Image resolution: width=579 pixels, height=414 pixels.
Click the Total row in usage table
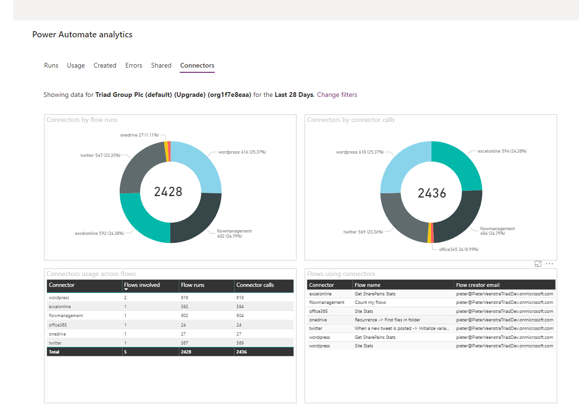tap(170, 352)
